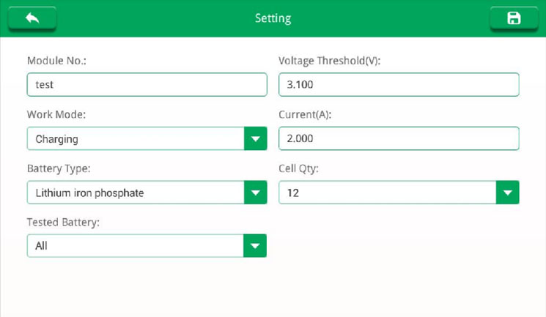Screen dimensions: 546x317
Task: Save settings with the floppy disk icon
Action: (514, 18)
